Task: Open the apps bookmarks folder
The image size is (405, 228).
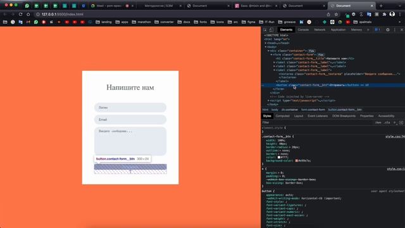Action: [121, 22]
